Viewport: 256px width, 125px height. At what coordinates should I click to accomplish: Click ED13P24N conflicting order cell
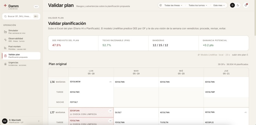pos(91,112)
